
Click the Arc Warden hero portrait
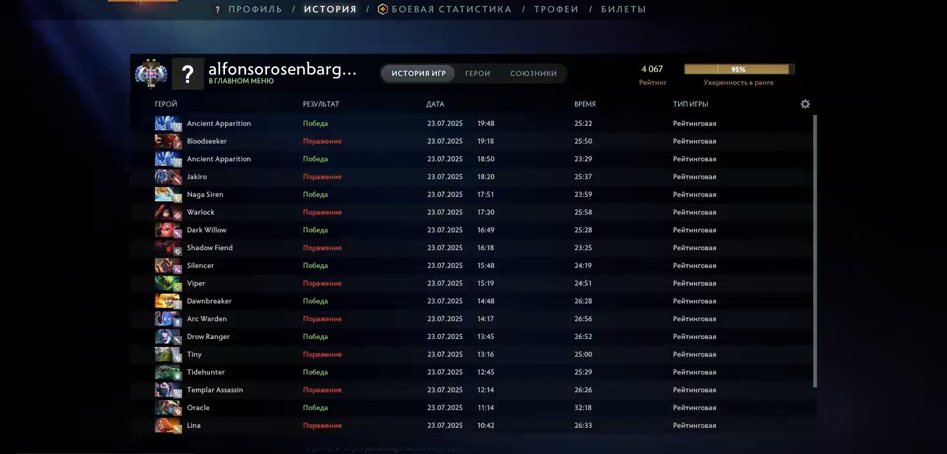(x=168, y=319)
